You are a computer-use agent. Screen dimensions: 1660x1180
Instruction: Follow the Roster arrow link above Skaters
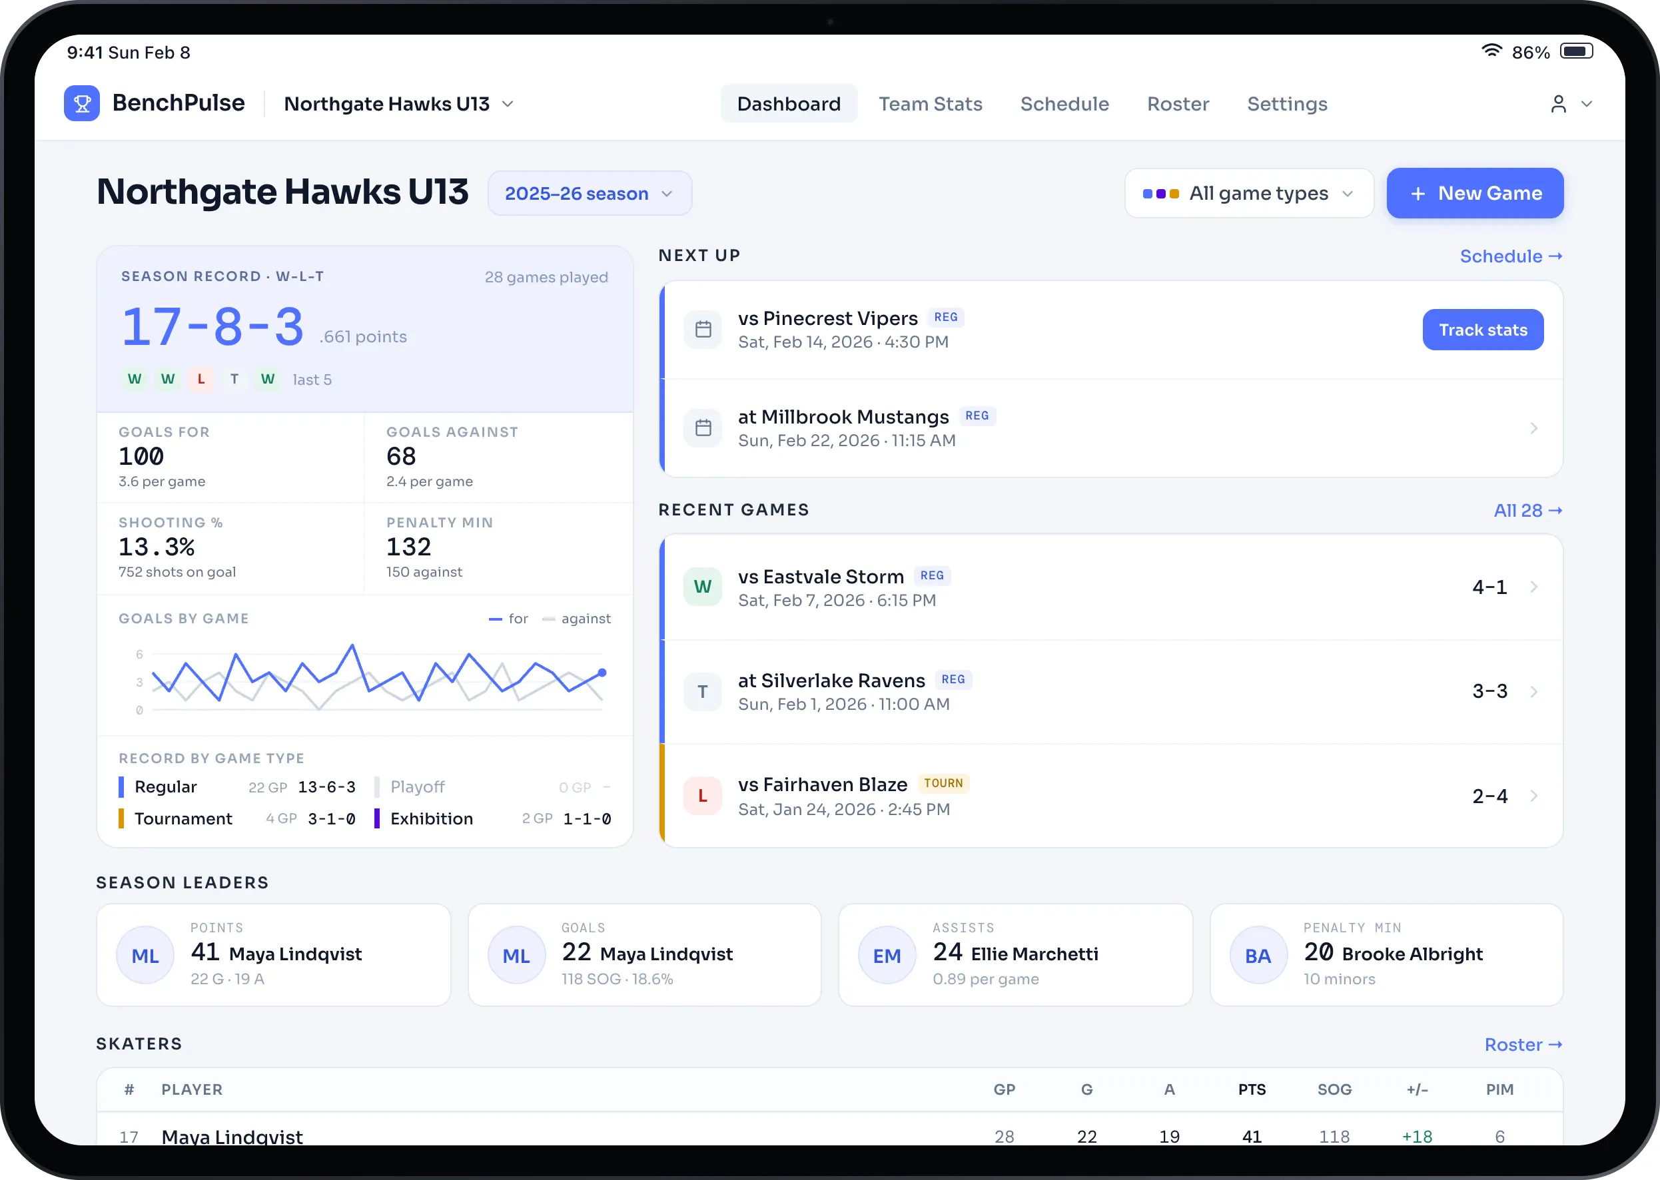pyautogui.click(x=1523, y=1045)
